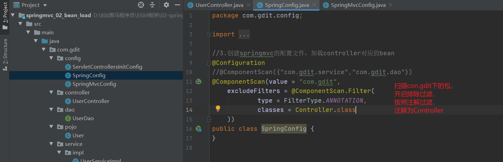Click the Spring bean gutter icon on line 16
This screenshot has height=162, width=503.
(x=198, y=129)
